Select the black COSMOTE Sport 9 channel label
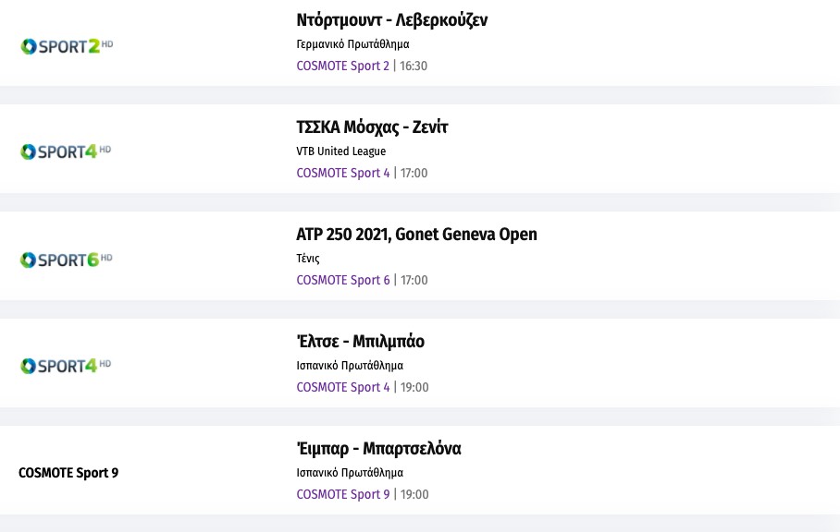The height and width of the screenshot is (532, 840). (x=68, y=473)
